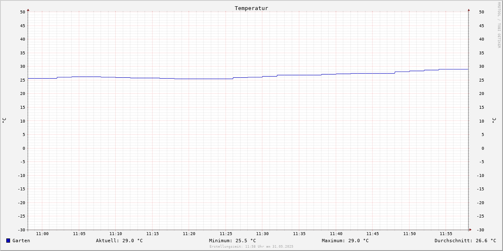Click the 11:10 time axis label

point(116,234)
